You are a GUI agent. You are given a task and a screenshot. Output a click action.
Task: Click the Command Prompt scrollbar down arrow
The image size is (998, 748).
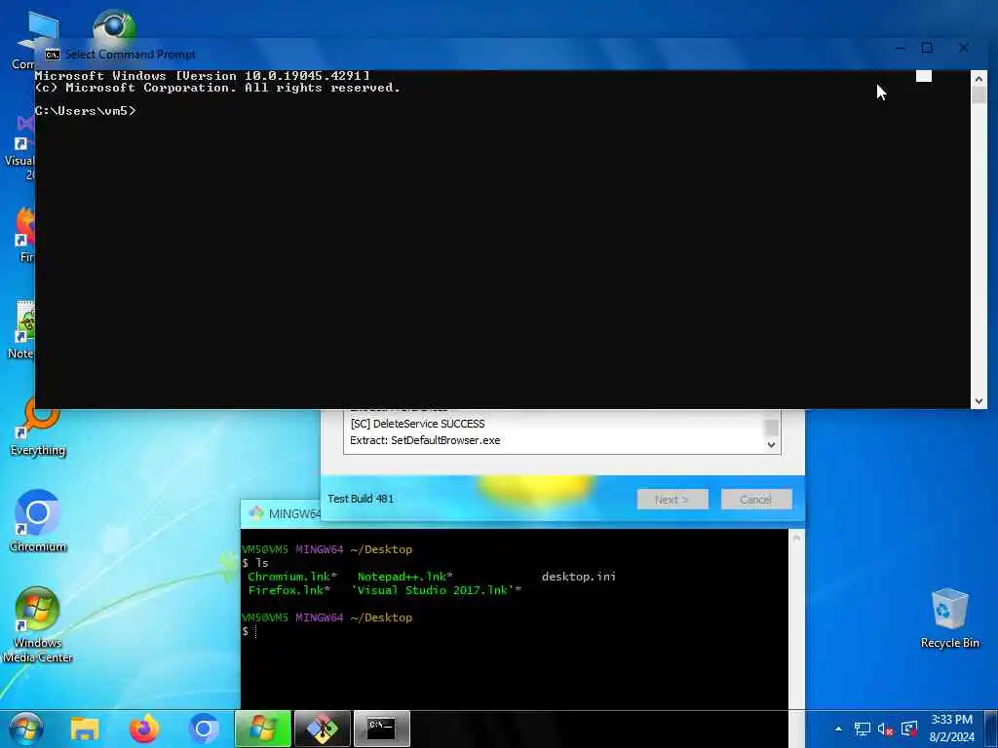pos(979,401)
